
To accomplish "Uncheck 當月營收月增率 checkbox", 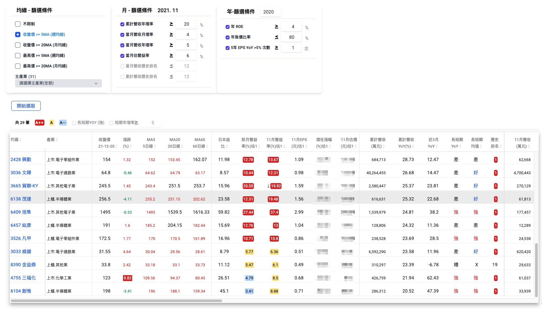I will [x=122, y=35].
